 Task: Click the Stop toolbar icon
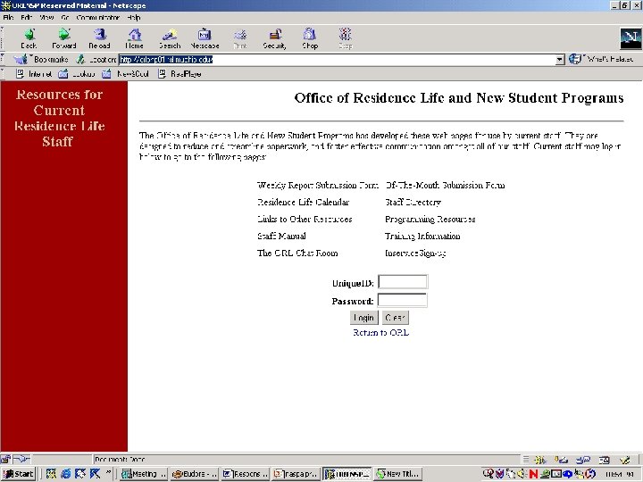pyautogui.click(x=346, y=38)
